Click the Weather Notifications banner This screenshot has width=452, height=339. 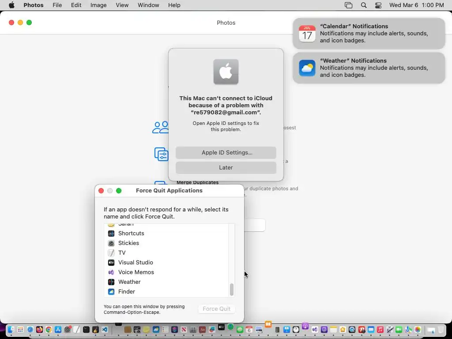[369, 68]
